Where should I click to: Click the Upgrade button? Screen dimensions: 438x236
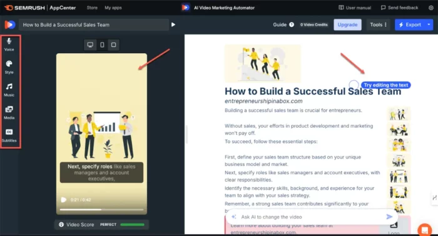tap(347, 24)
